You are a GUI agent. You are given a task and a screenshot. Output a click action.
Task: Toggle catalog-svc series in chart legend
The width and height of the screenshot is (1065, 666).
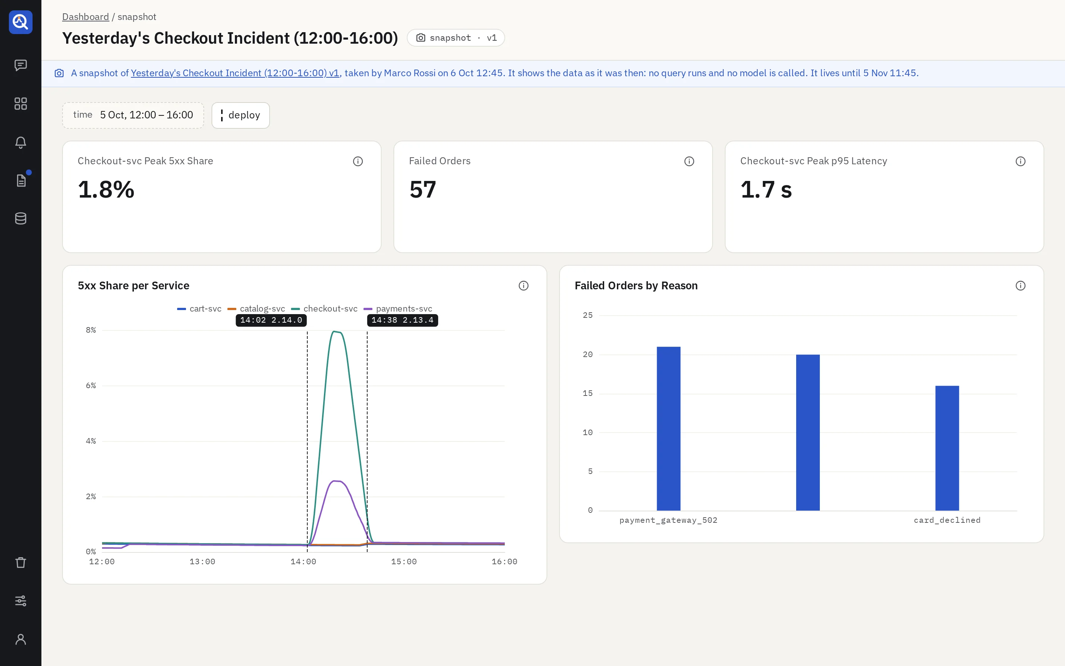[256, 309]
